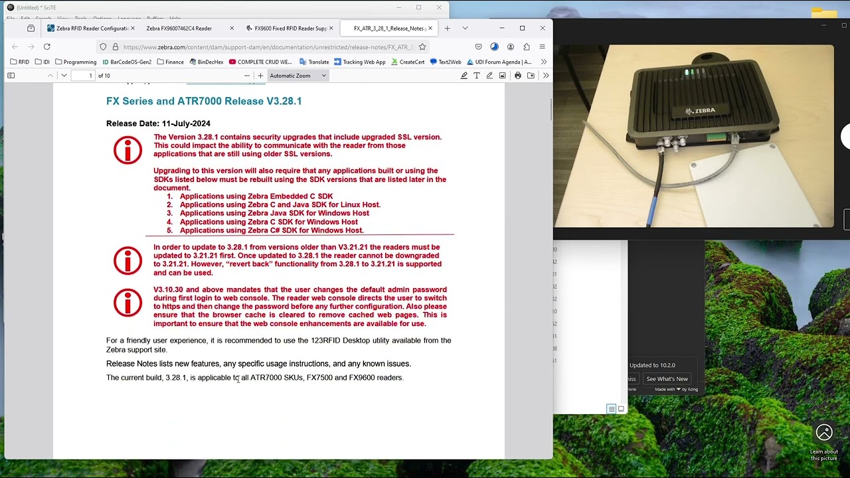Open extensions puzzle icon

point(527,47)
